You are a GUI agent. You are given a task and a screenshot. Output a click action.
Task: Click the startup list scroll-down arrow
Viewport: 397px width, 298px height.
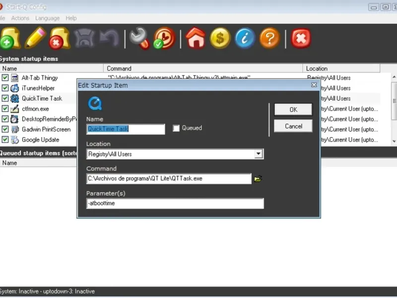394,141
